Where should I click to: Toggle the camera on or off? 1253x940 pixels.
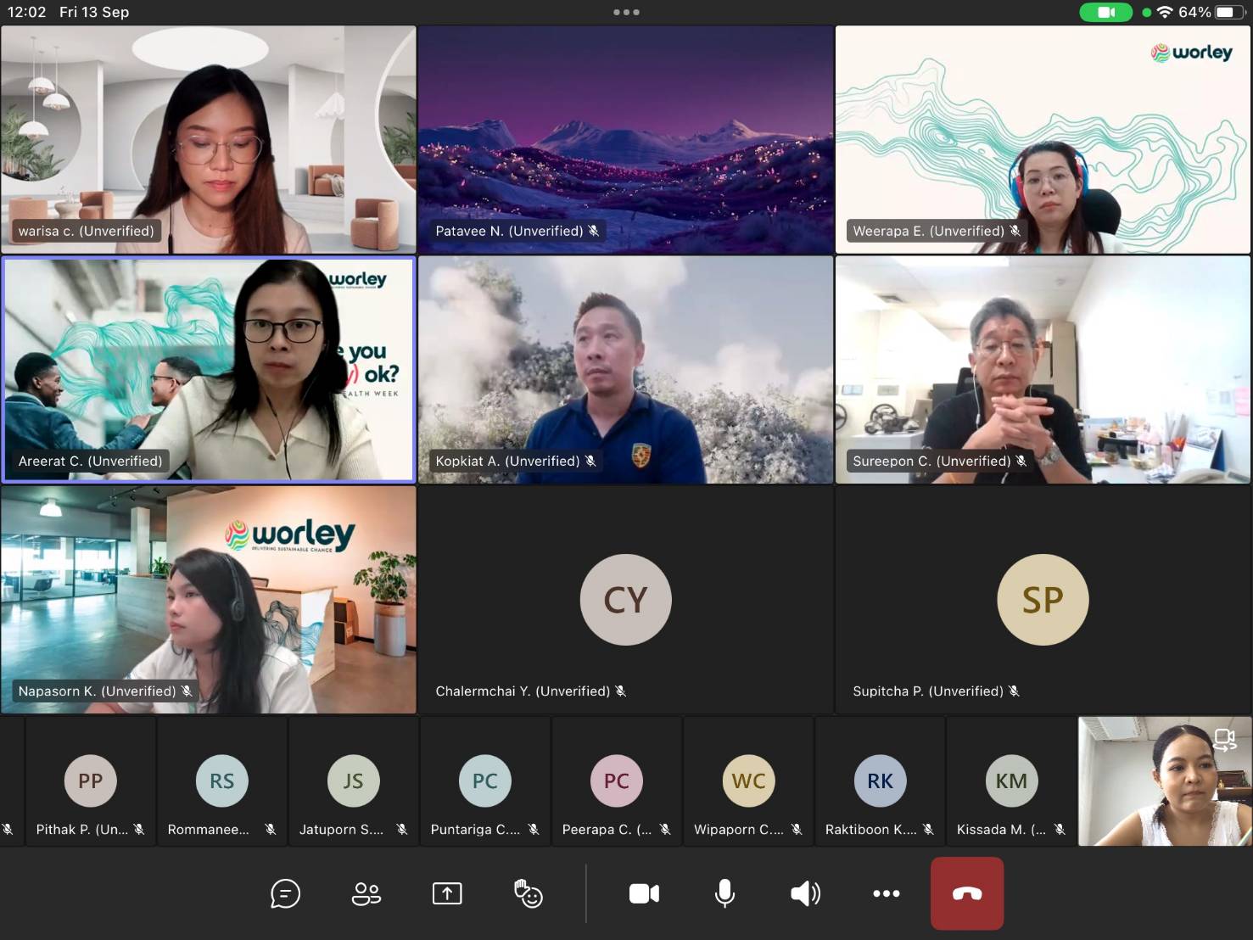[644, 893]
